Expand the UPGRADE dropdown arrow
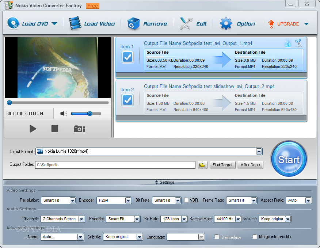 pyautogui.click(x=306, y=24)
